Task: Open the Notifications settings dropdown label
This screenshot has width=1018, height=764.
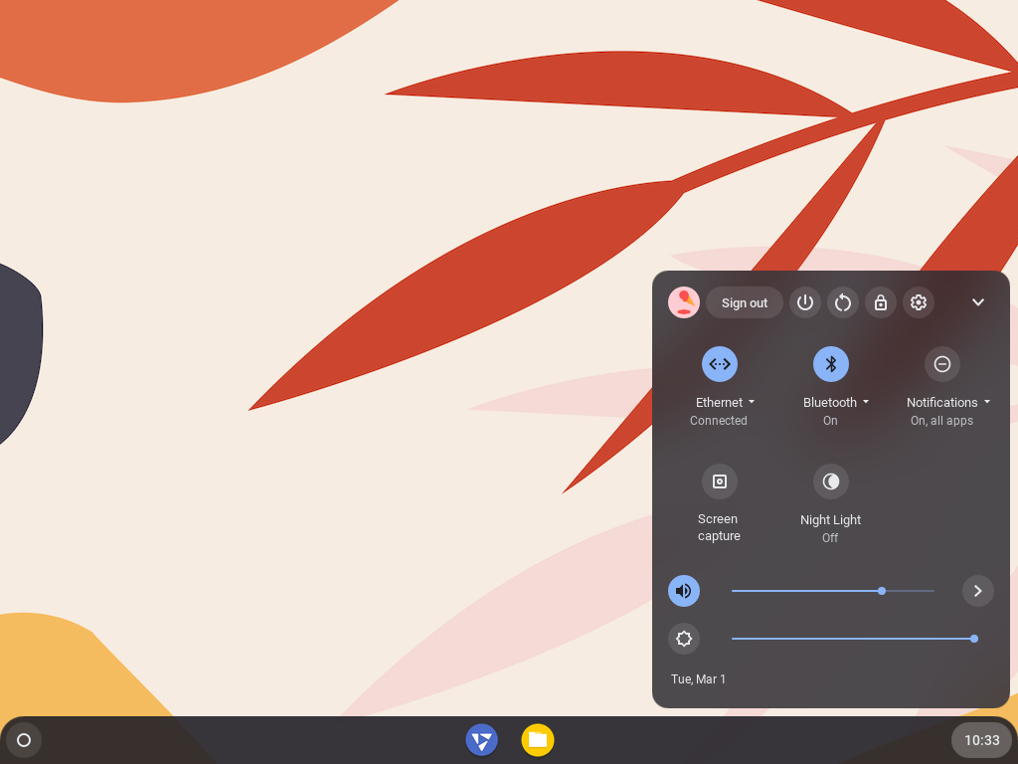Action: point(947,402)
